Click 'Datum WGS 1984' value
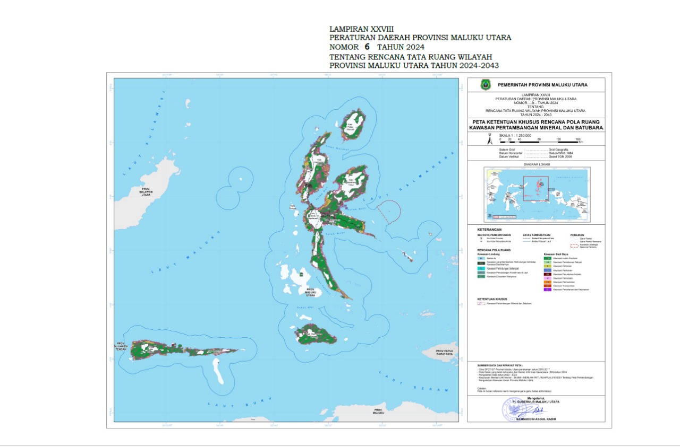This screenshot has height=447, width=680. 560,153
